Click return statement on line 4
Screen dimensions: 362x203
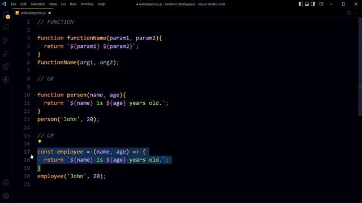(91, 46)
